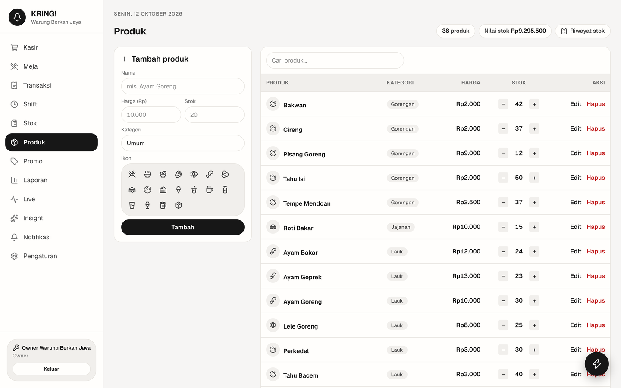
Task: Click the Harga (Rp) price field
Action: click(151, 115)
